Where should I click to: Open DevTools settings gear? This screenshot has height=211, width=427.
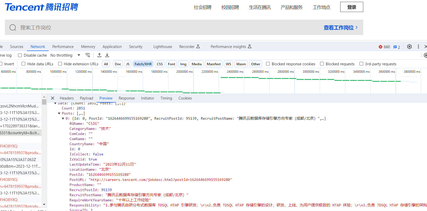409,47
